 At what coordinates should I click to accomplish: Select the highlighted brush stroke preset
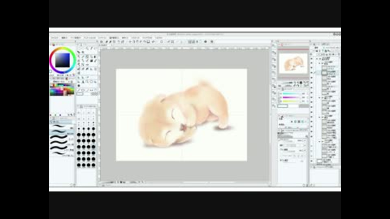[62, 131]
